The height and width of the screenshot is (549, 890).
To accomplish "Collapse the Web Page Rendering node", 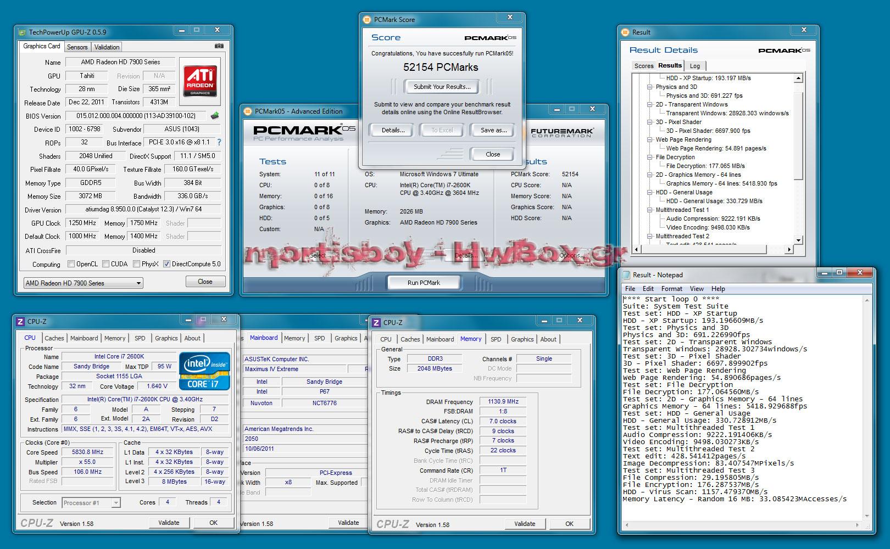I will point(650,139).
